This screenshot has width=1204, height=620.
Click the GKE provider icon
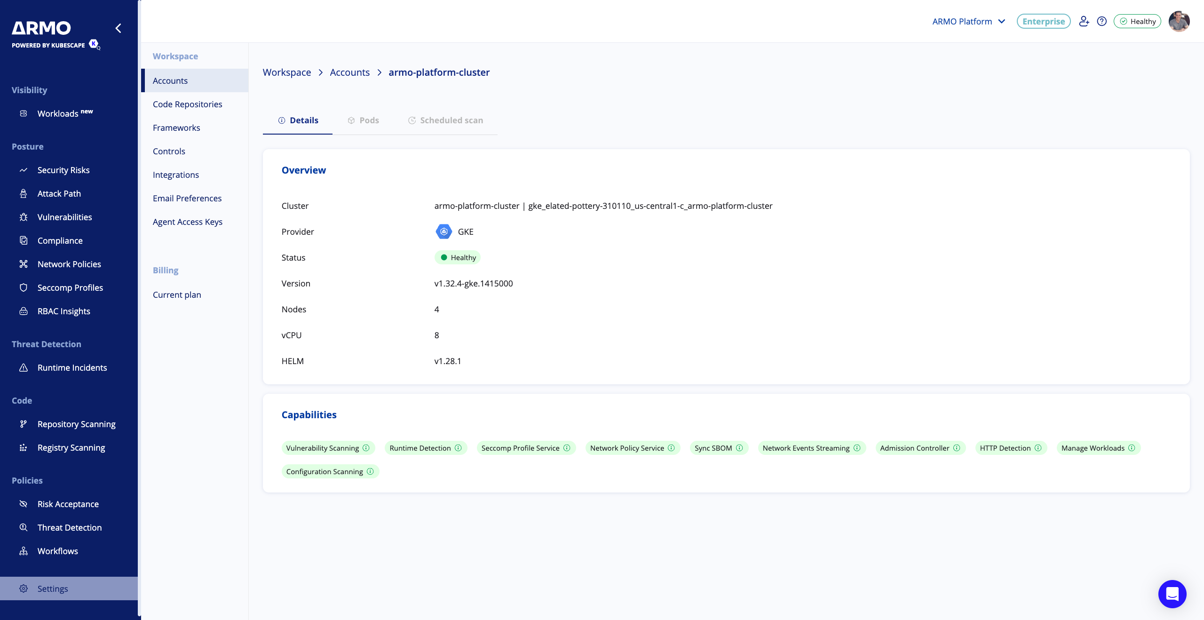pyautogui.click(x=444, y=231)
